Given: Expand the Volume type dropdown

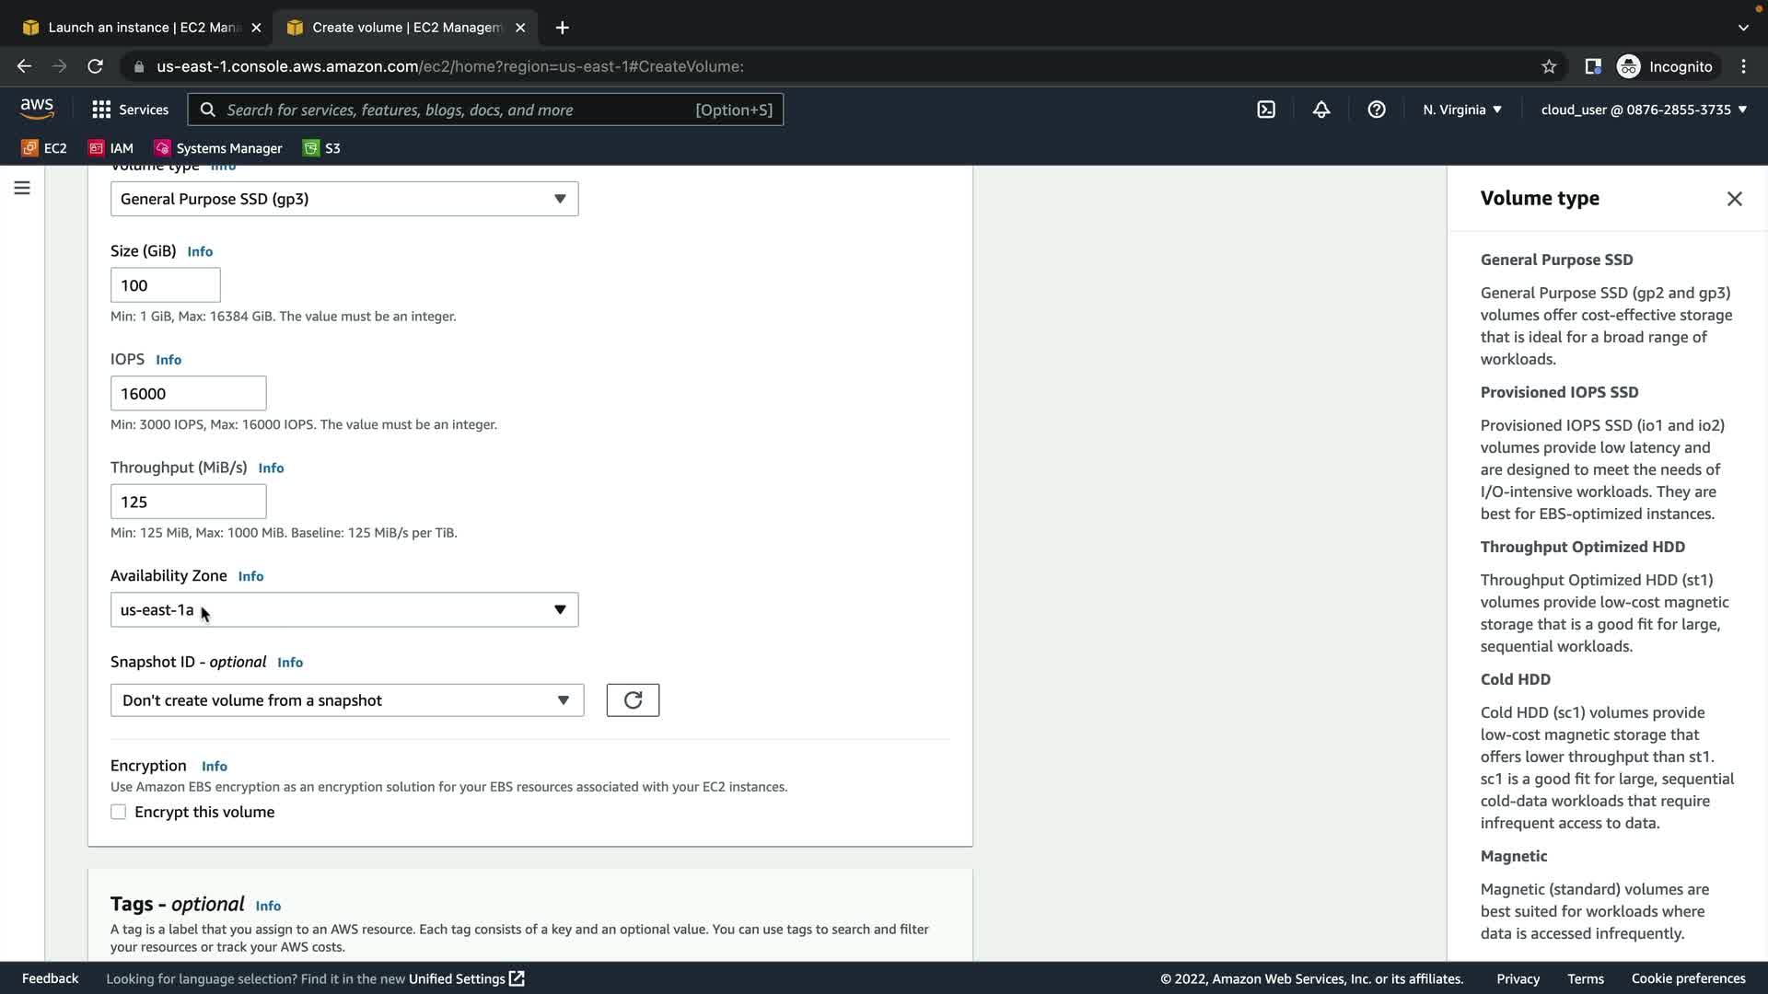Looking at the screenshot, I should 343,199.
